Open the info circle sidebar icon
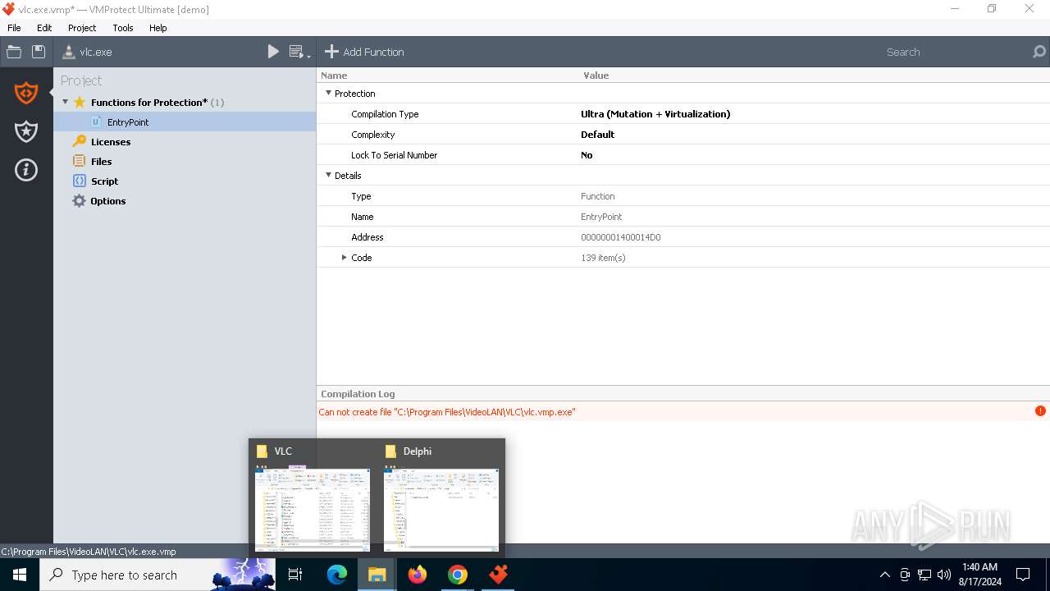The height and width of the screenshot is (591, 1050). click(26, 170)
